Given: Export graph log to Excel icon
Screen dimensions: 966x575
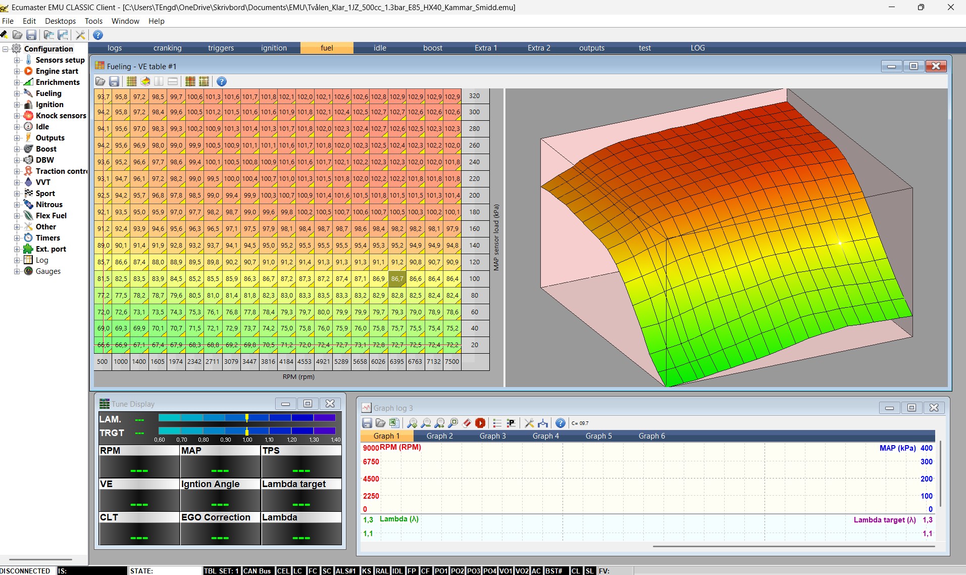Looking at the screenshot, I should (394, 423).
